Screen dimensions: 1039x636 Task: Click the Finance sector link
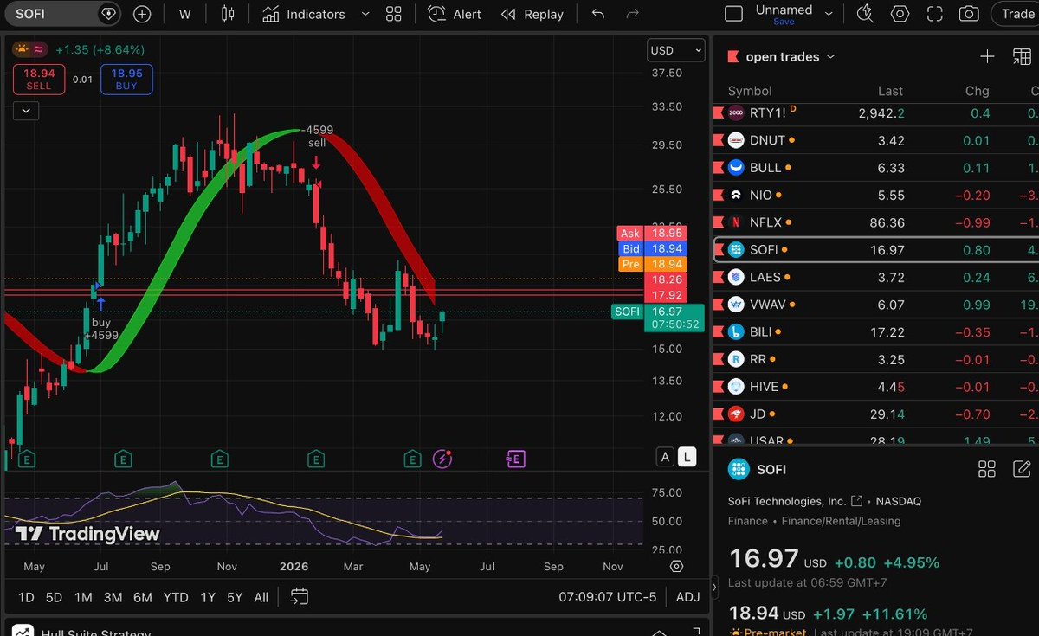click(748, 521)
